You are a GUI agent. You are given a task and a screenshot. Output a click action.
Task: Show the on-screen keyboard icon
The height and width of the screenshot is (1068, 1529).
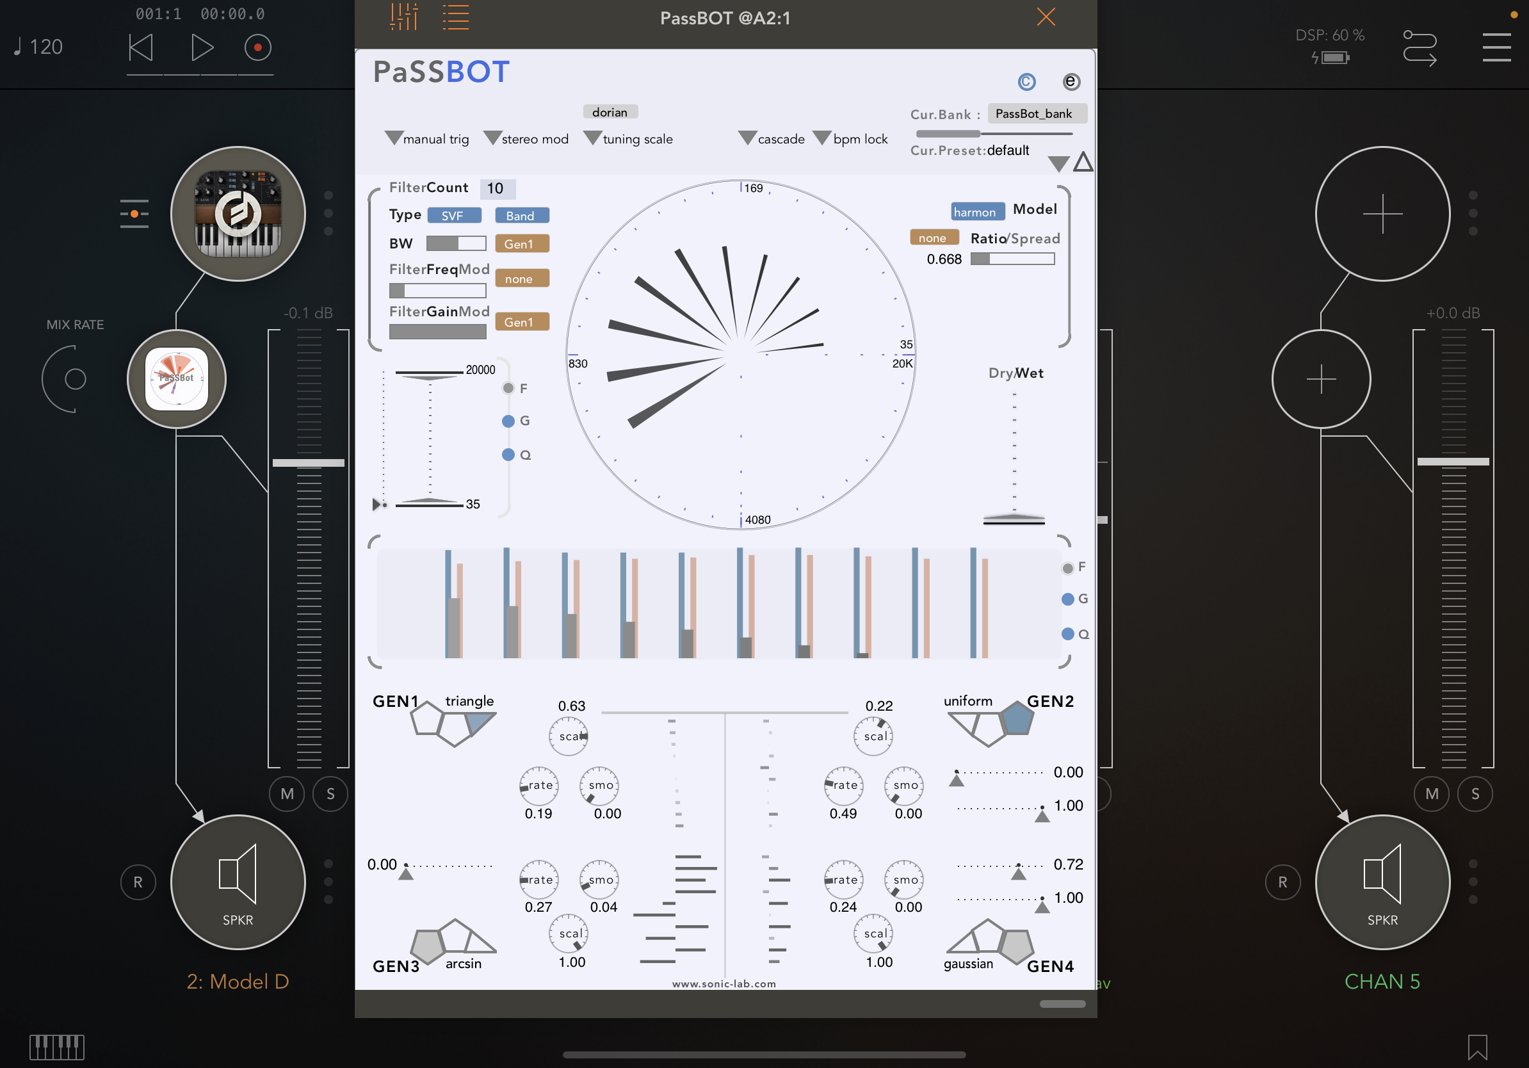point(56,1047)
